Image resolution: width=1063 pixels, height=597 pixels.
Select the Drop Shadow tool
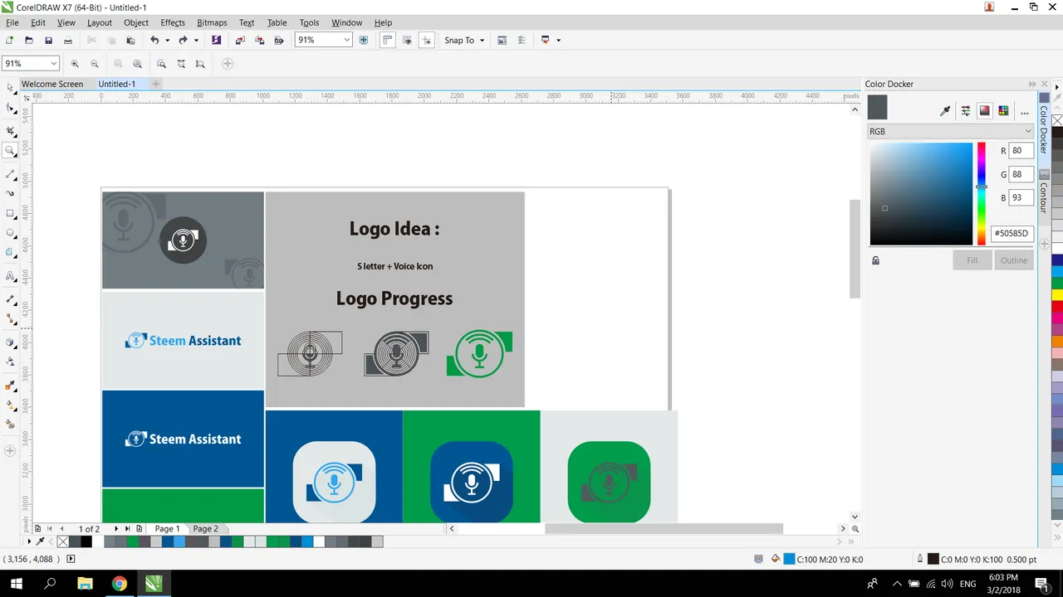point(10,342)
